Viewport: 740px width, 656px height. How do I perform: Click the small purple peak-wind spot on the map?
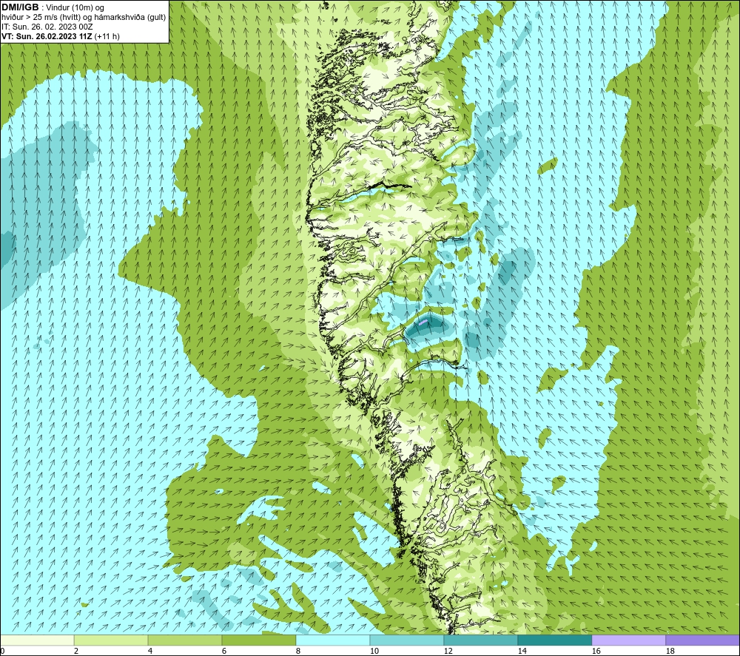click(x=423, y=322)
